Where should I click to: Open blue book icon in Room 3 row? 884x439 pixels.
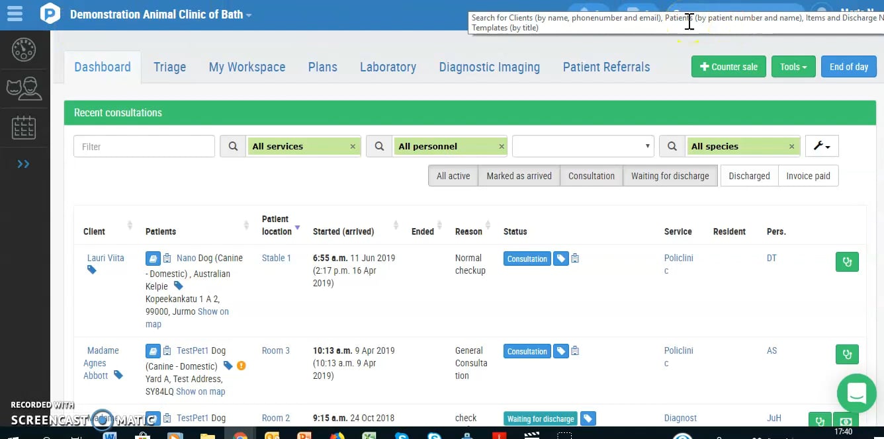(153, 351)
